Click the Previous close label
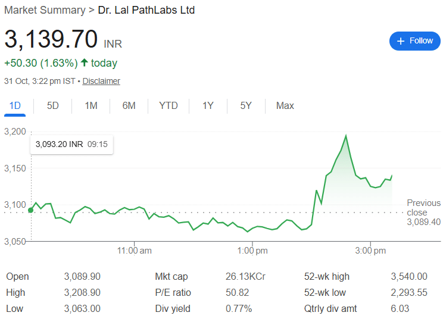The height and width of the screenshot is (328, 443). [423, 208]
